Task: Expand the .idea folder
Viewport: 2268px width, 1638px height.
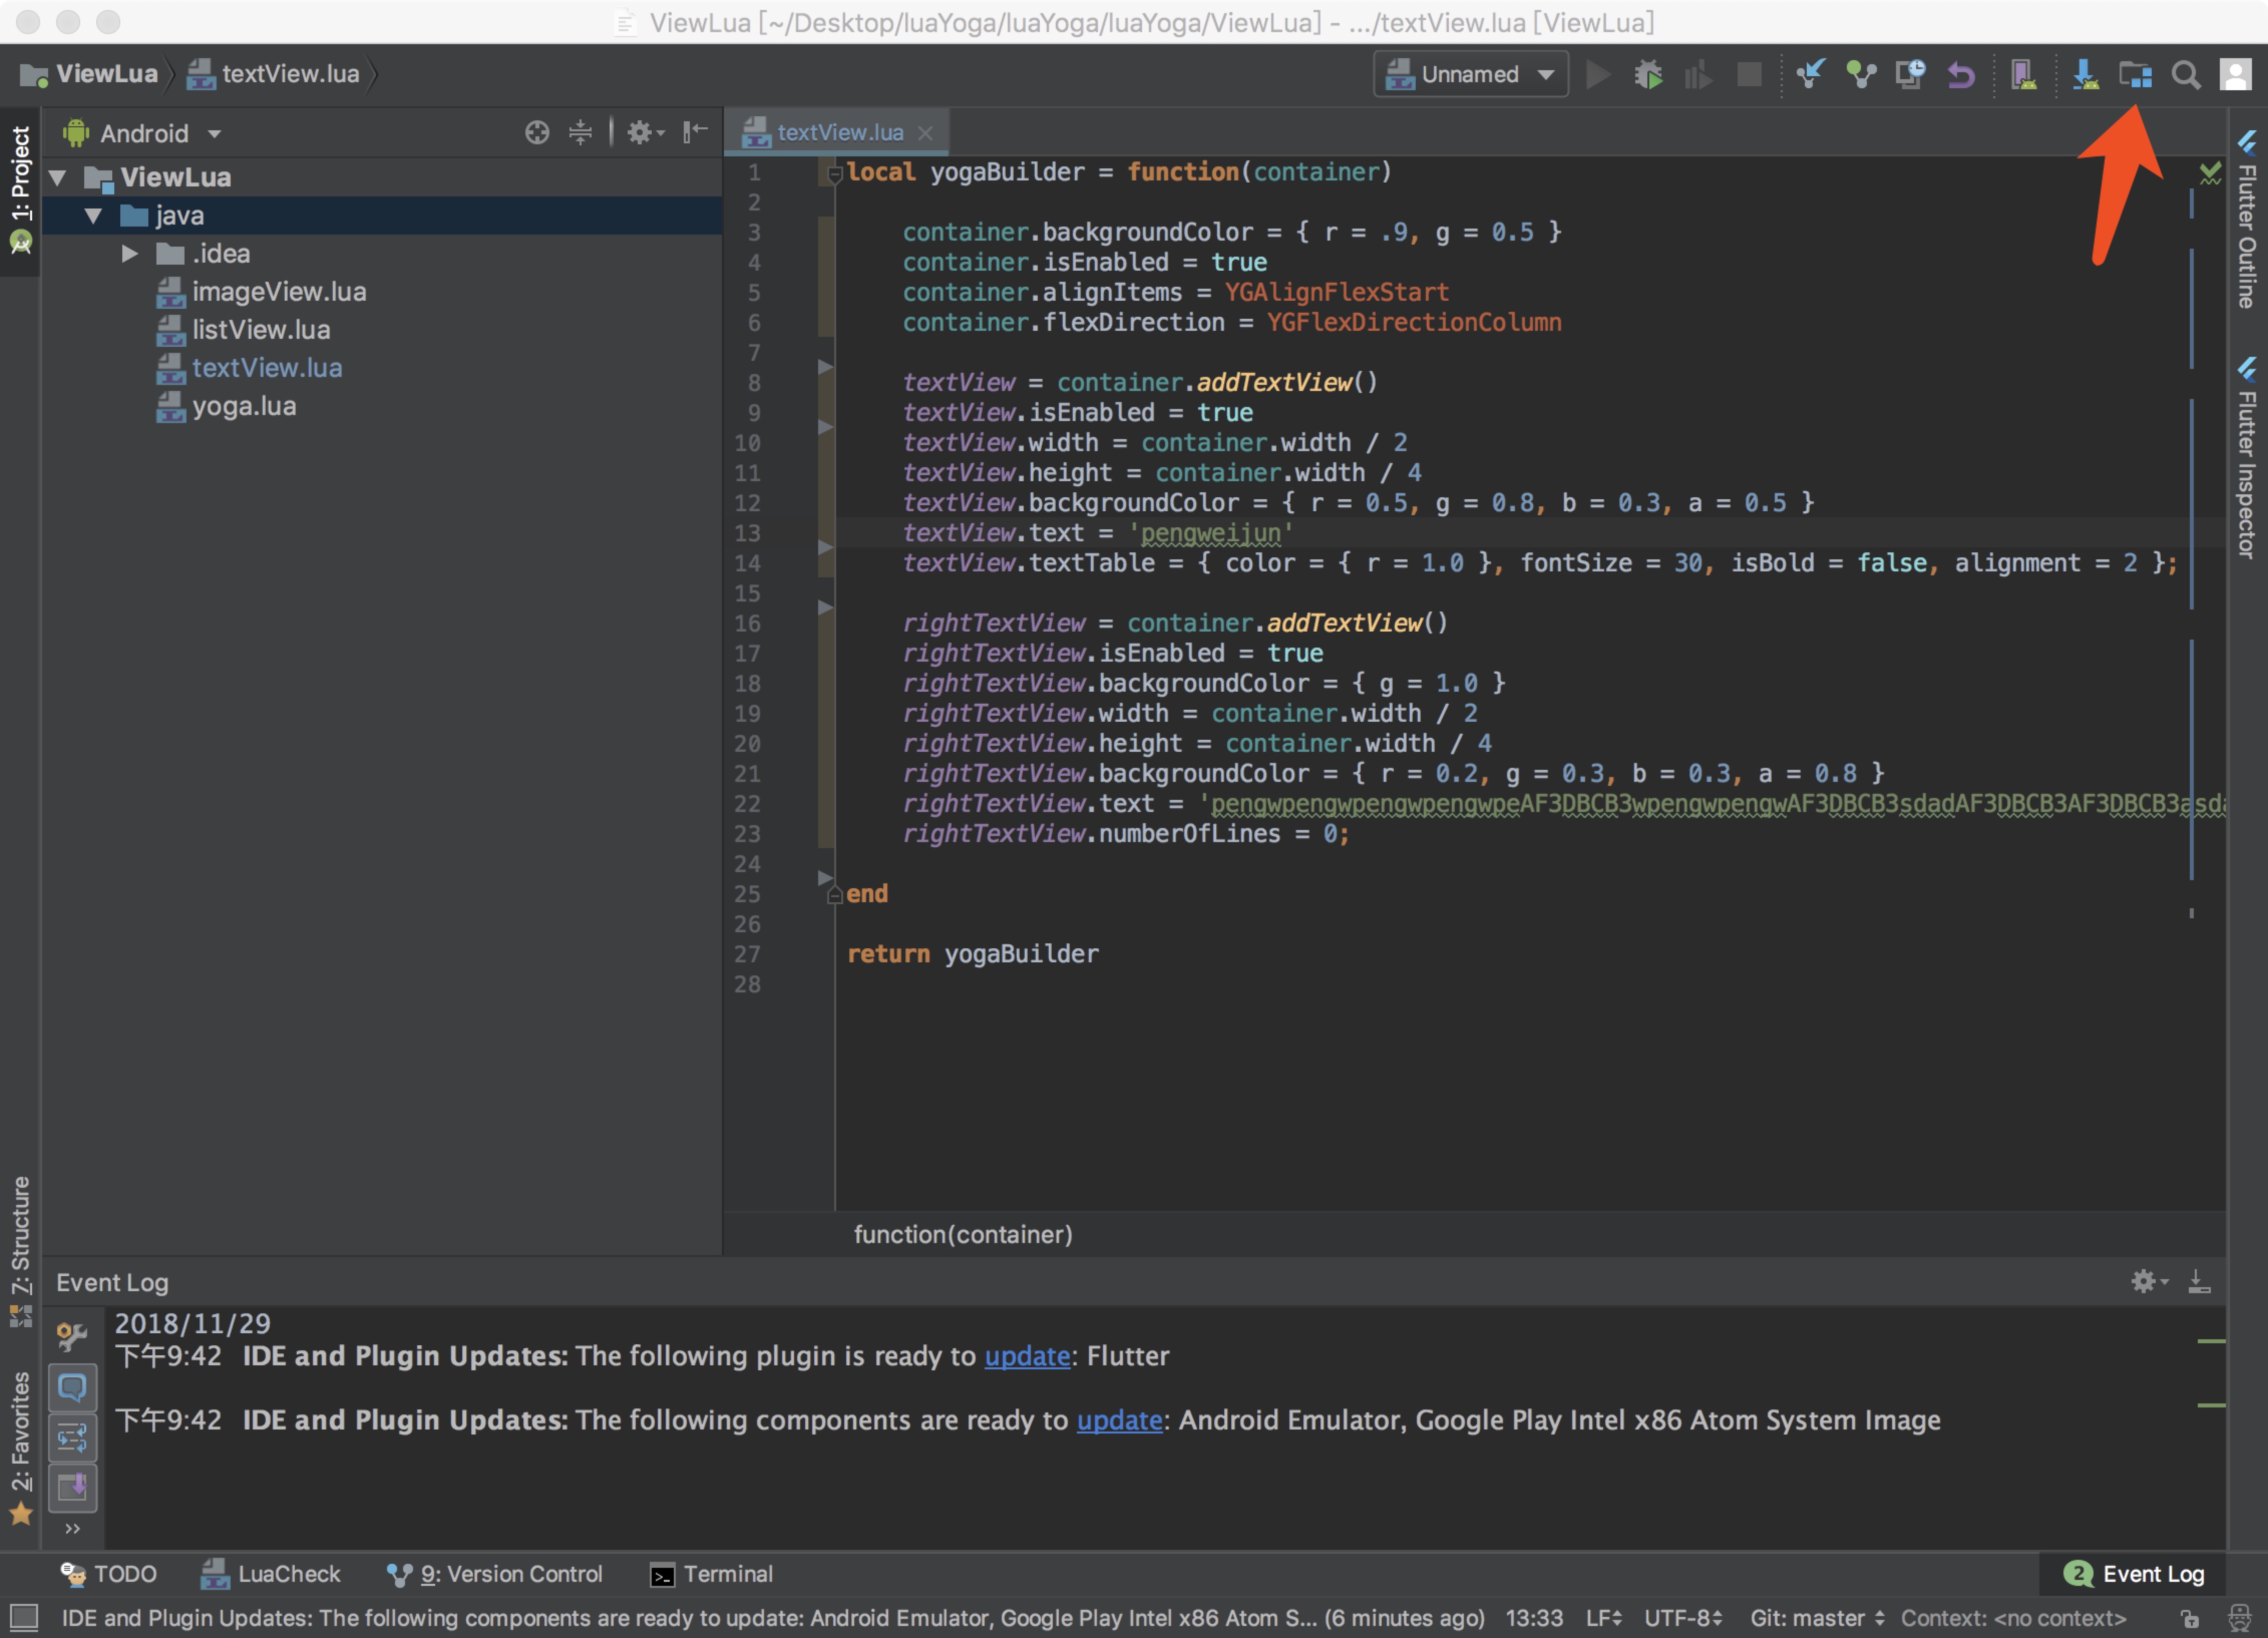Action: point(130,254)
